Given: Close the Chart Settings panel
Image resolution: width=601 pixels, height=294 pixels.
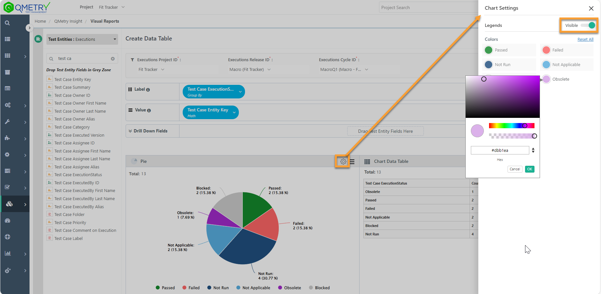Looking at the screenshot, I should click(x=591, y=8).
